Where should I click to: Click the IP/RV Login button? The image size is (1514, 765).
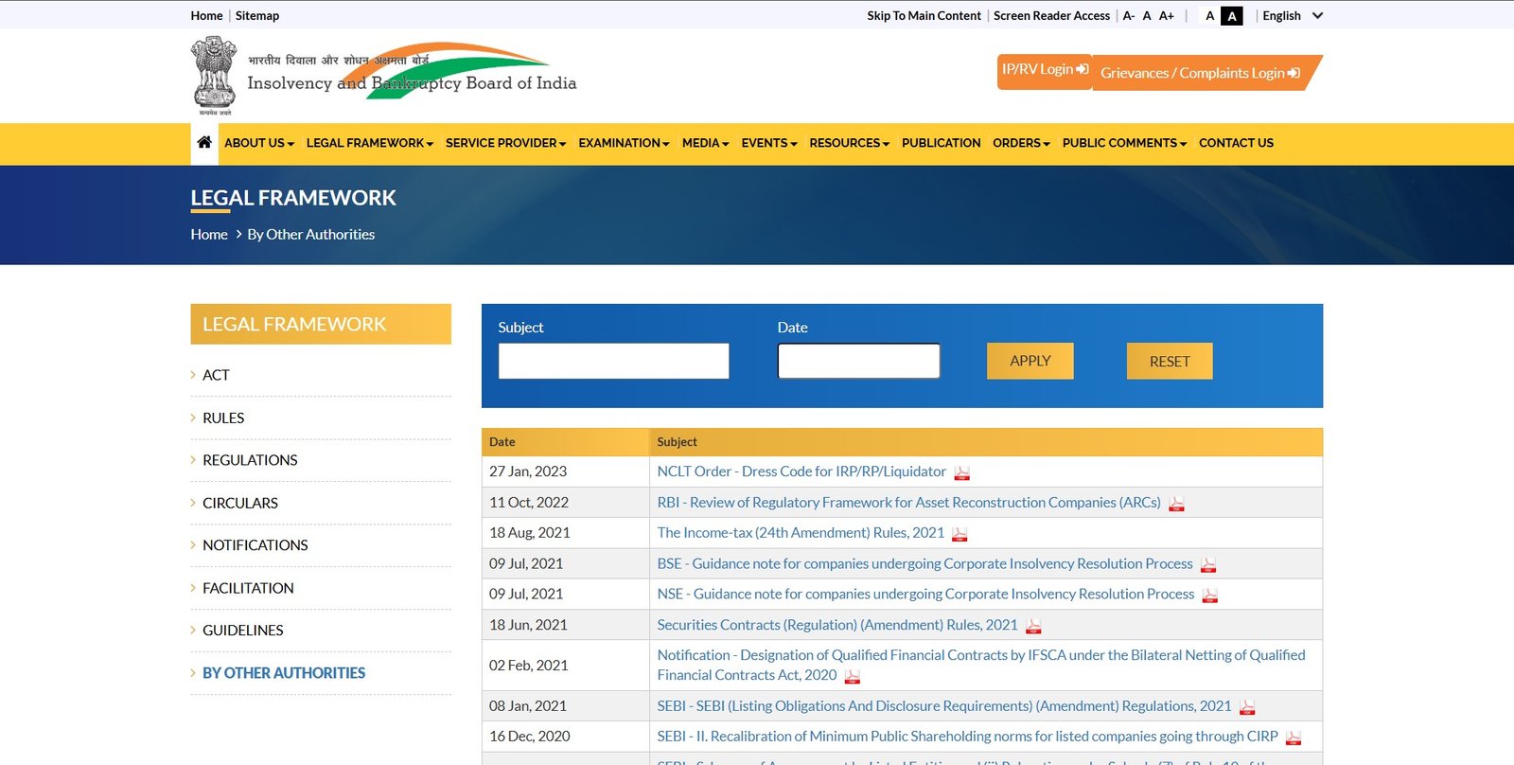pos(1045,70)
